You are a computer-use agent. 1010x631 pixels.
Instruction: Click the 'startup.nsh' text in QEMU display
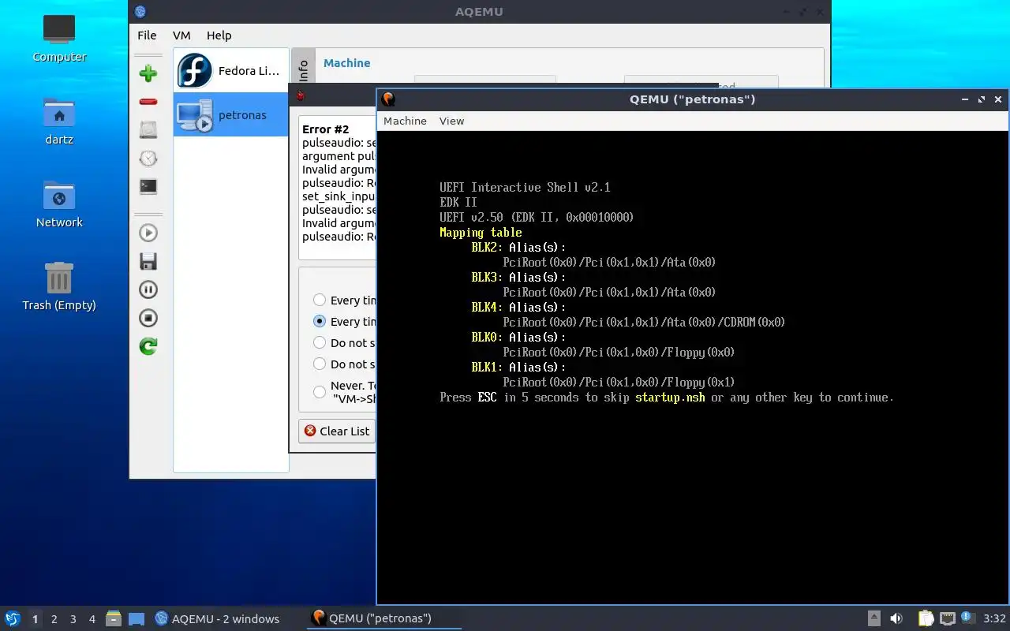point(670,397)
